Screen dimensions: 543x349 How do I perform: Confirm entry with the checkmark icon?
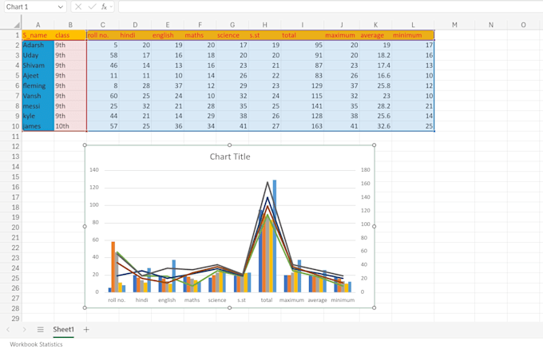[92, 6]
